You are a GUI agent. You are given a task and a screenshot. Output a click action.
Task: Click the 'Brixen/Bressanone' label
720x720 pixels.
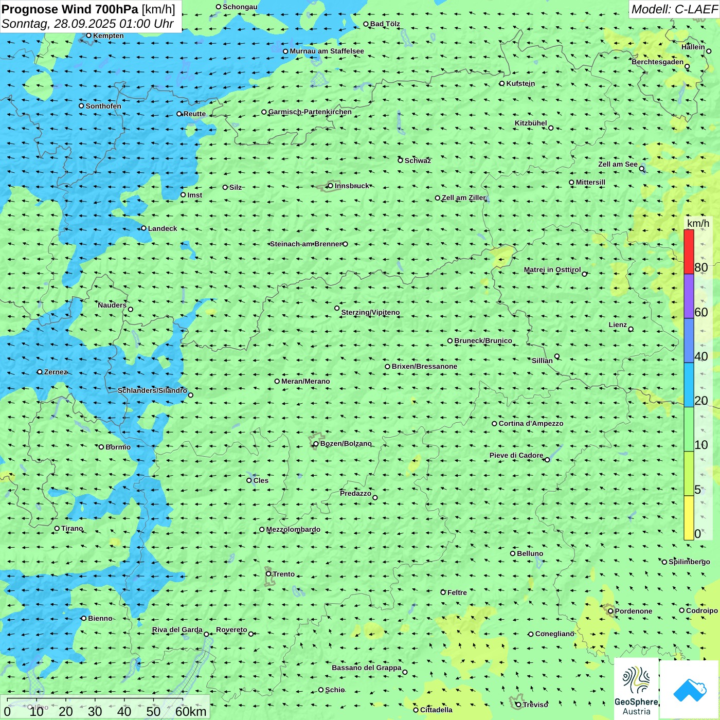(x=424, y=366)
